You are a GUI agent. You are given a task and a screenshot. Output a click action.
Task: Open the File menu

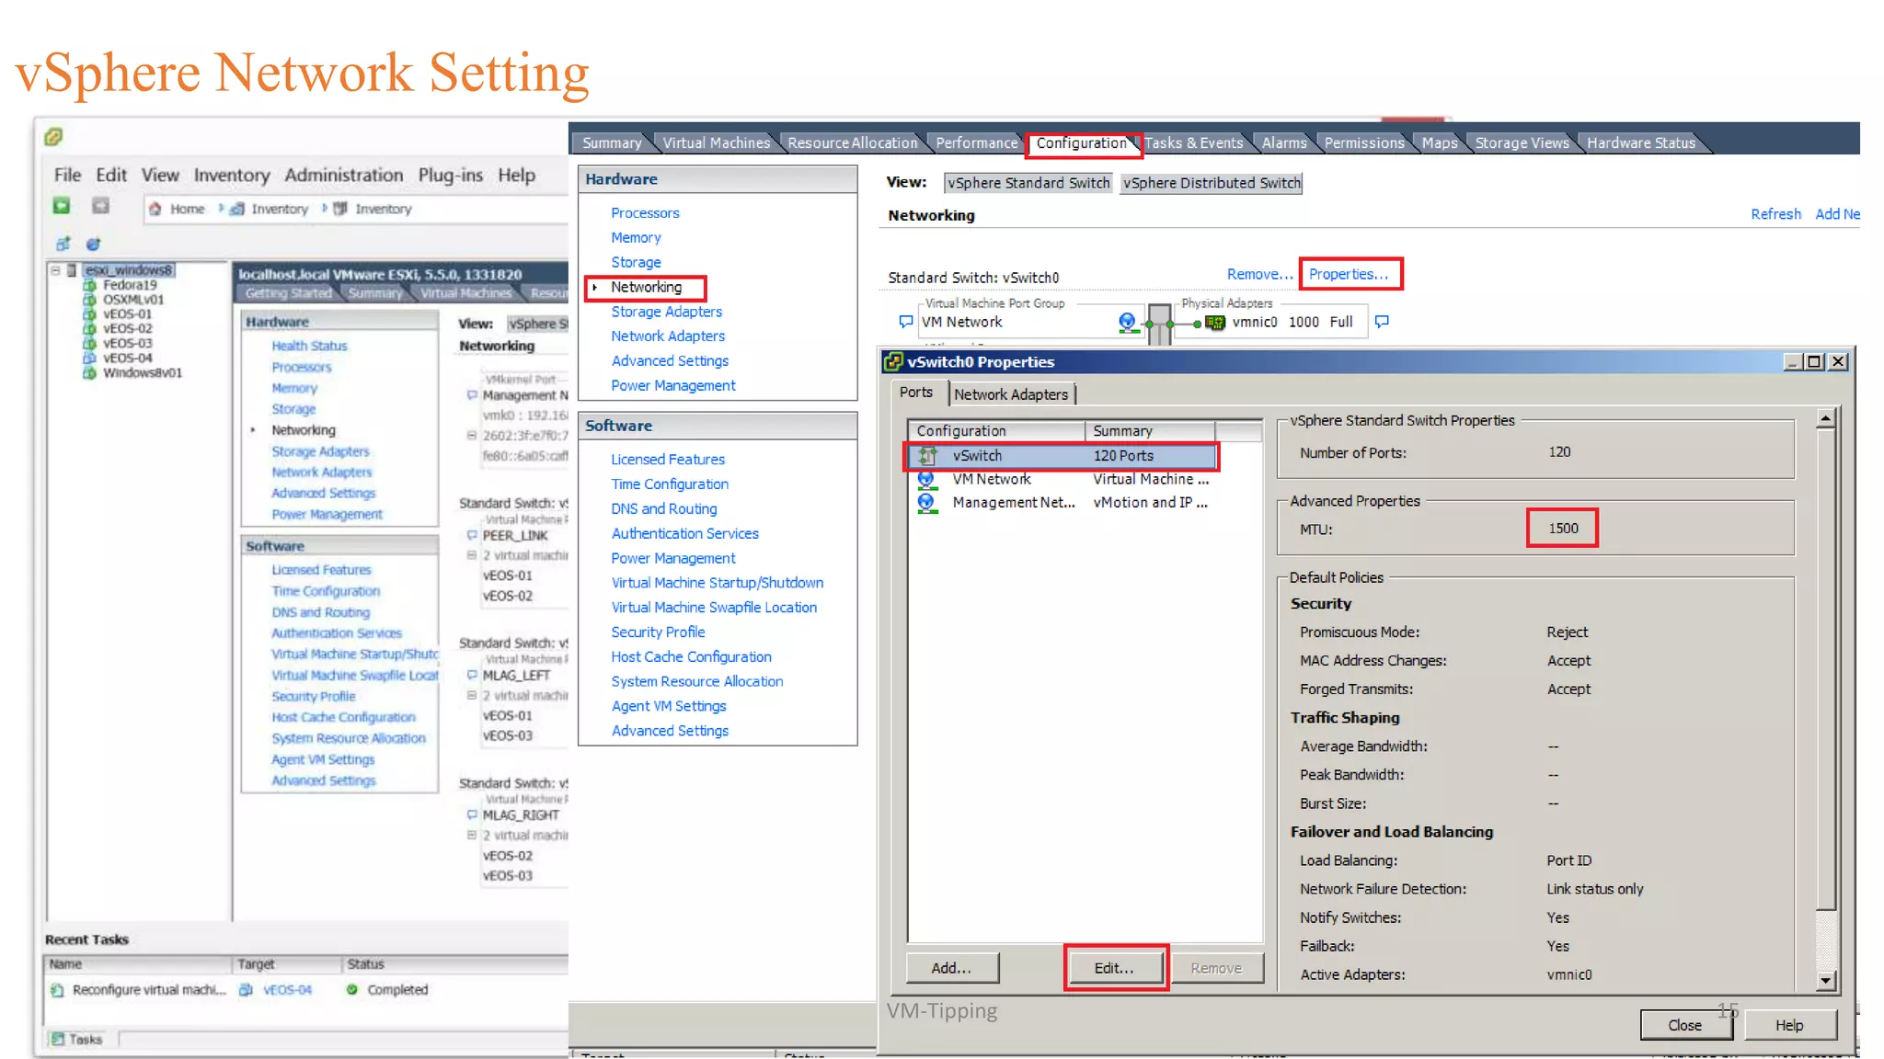tap(67, 175)
